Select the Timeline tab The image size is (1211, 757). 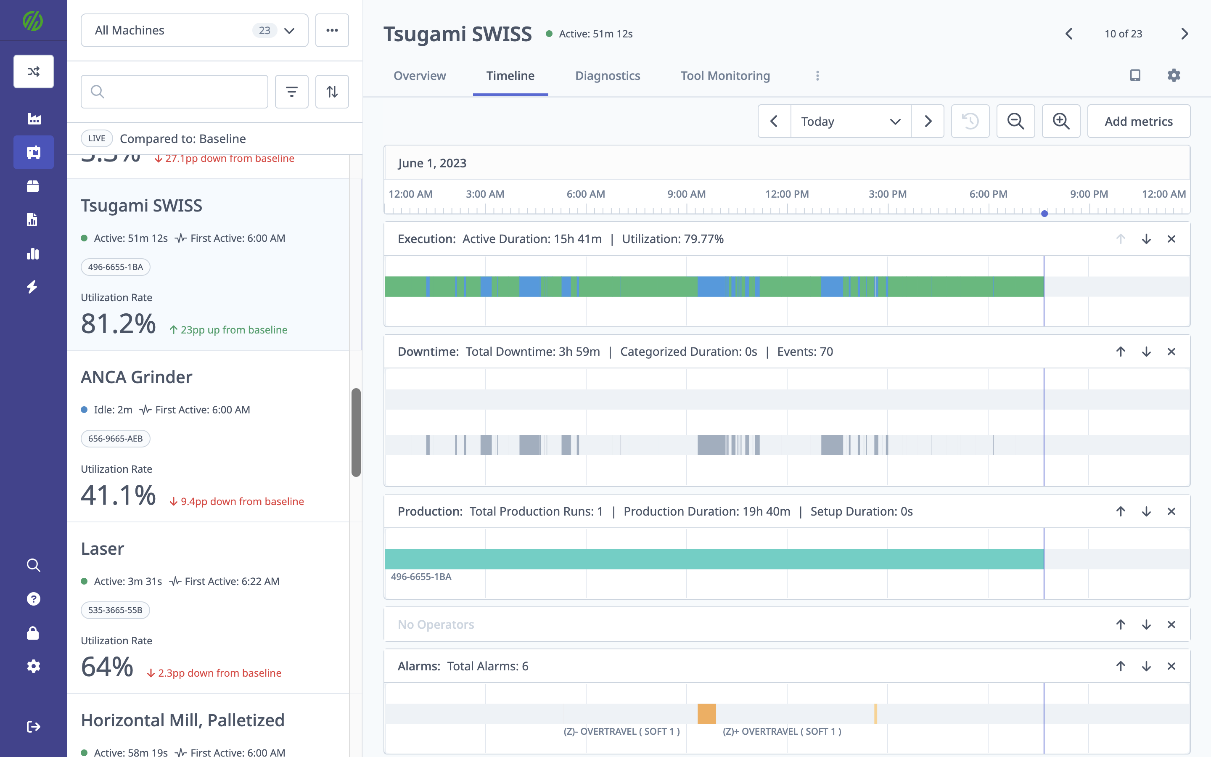tap(510, 76)
